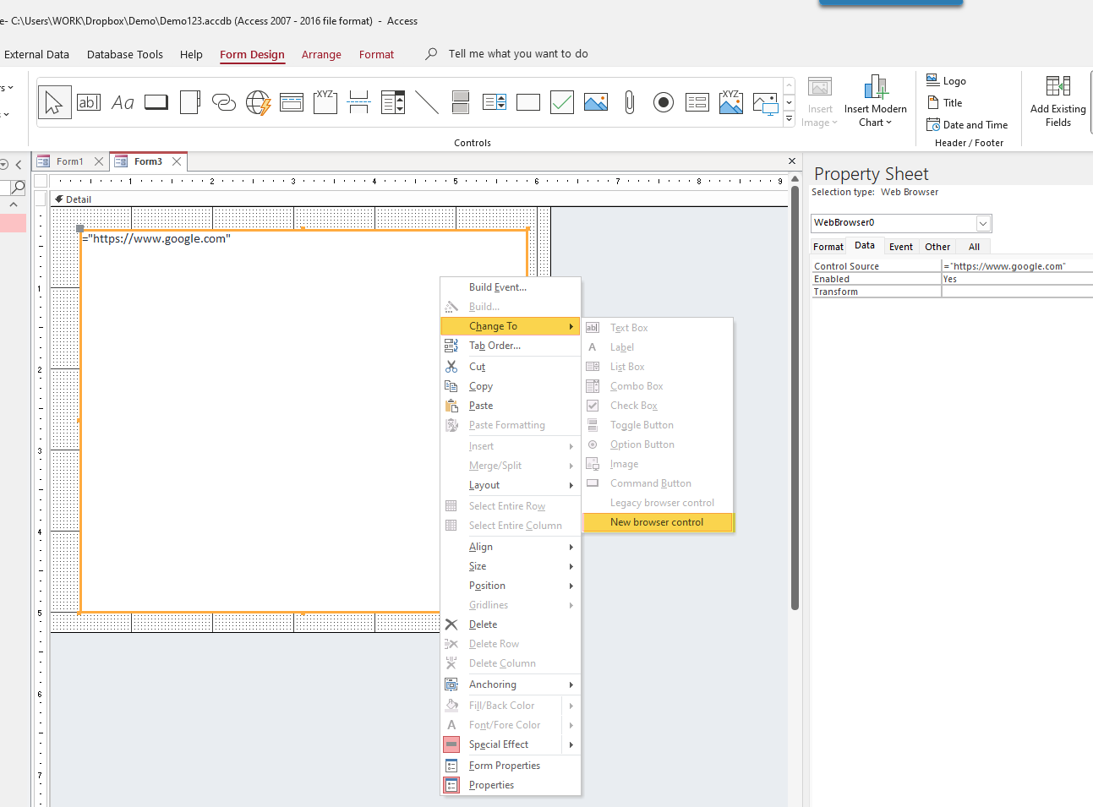Click the Delete icon in the context menu
This screenshot has width=1093, height=807.
[x=452, y=624]
